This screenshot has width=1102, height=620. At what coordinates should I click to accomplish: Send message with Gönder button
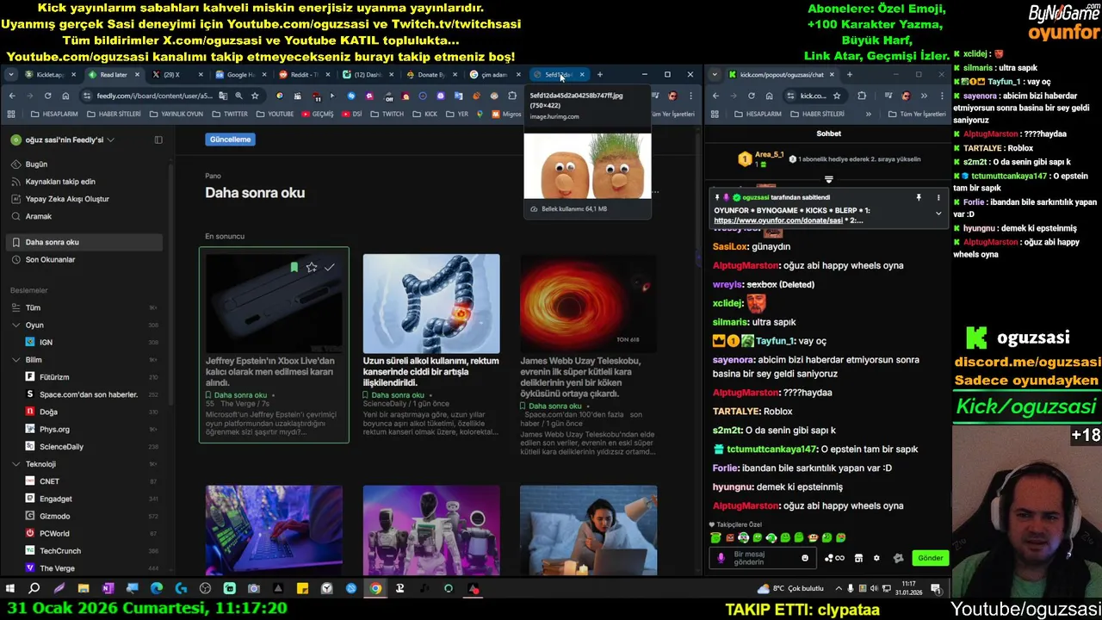930,558
